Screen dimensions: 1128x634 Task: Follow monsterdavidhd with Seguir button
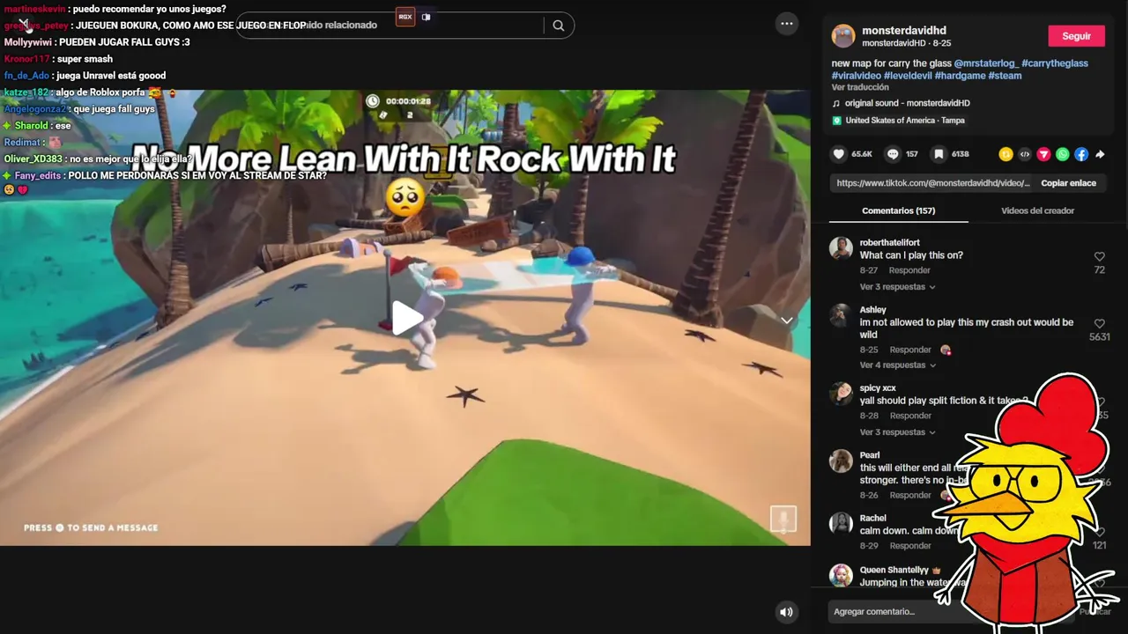[1076, 36]
